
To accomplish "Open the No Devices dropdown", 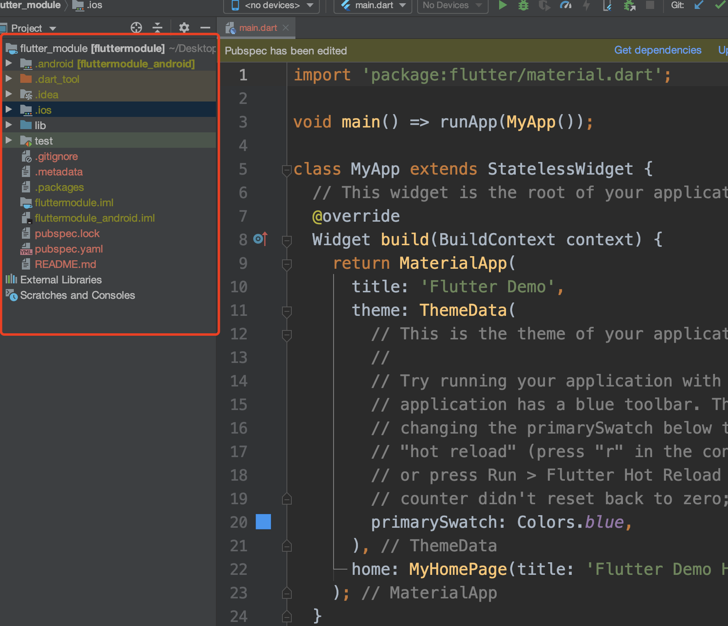I will [x=453, y=6].
